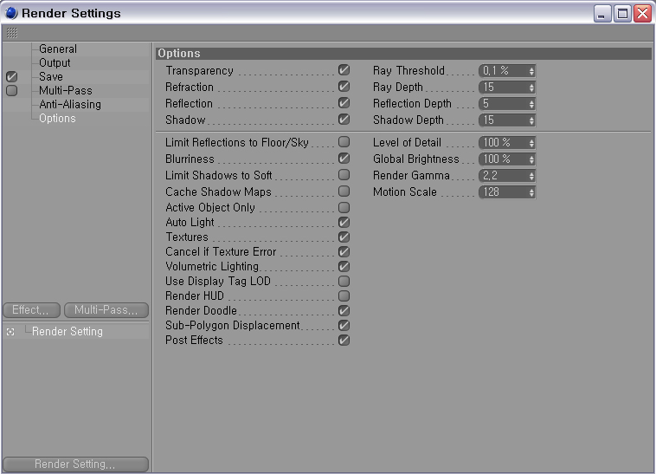The height and width of the screenshot is (474, 656).
Task: Open the Multi-Pass page
Action: [65, 90]
